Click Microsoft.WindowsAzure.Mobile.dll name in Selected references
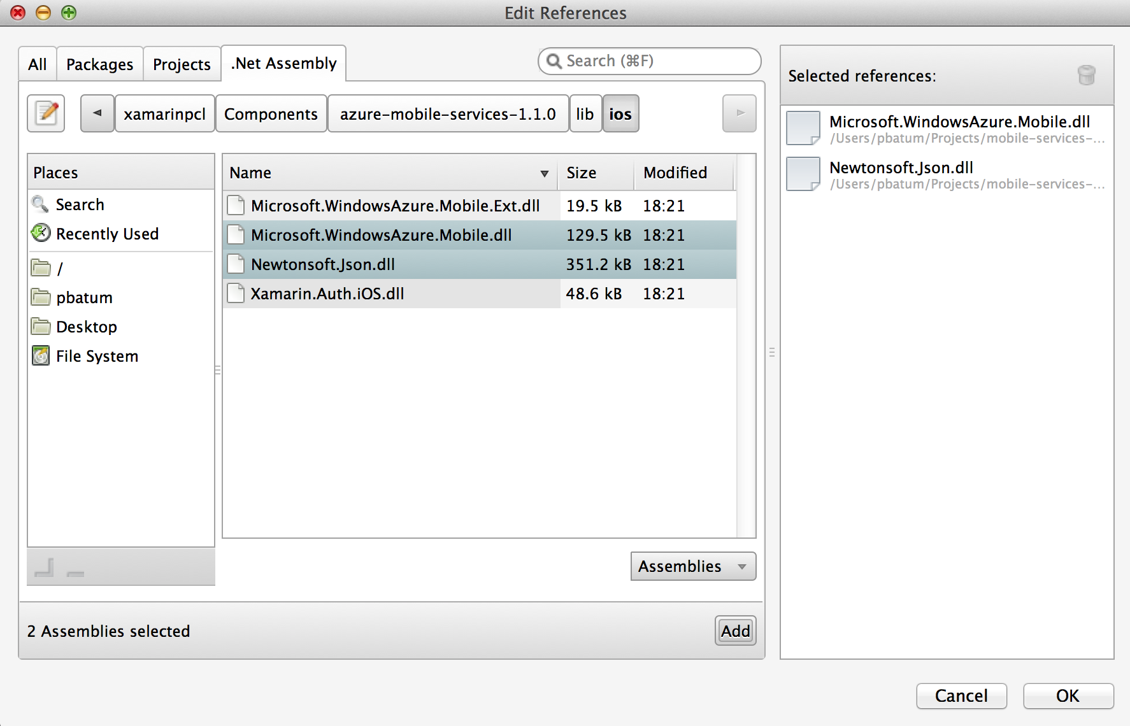 point(959,122)
